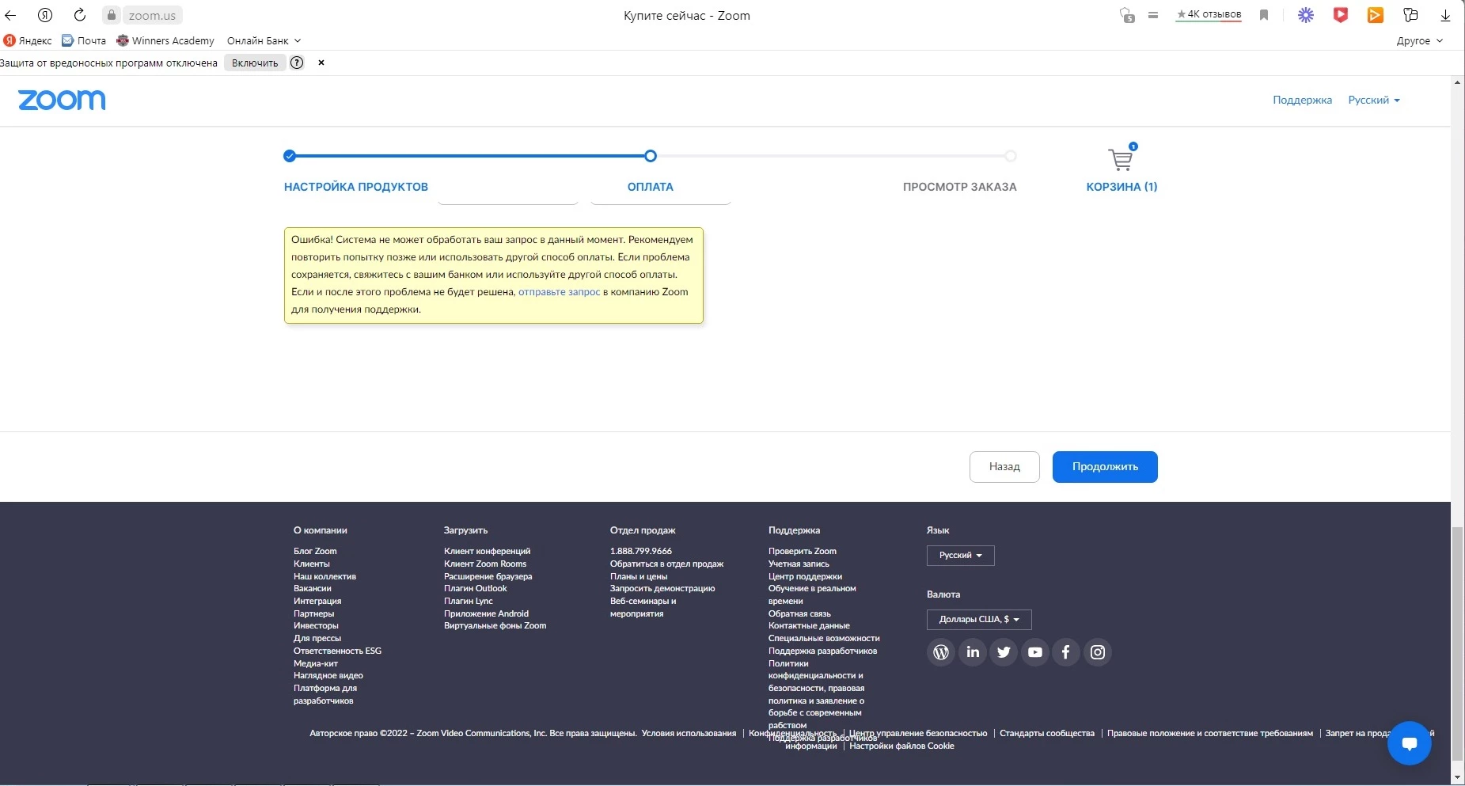The width and height of the screenshot is (1465, 786).
Task: Open the LinkedIn social icon
Action: 973,652
